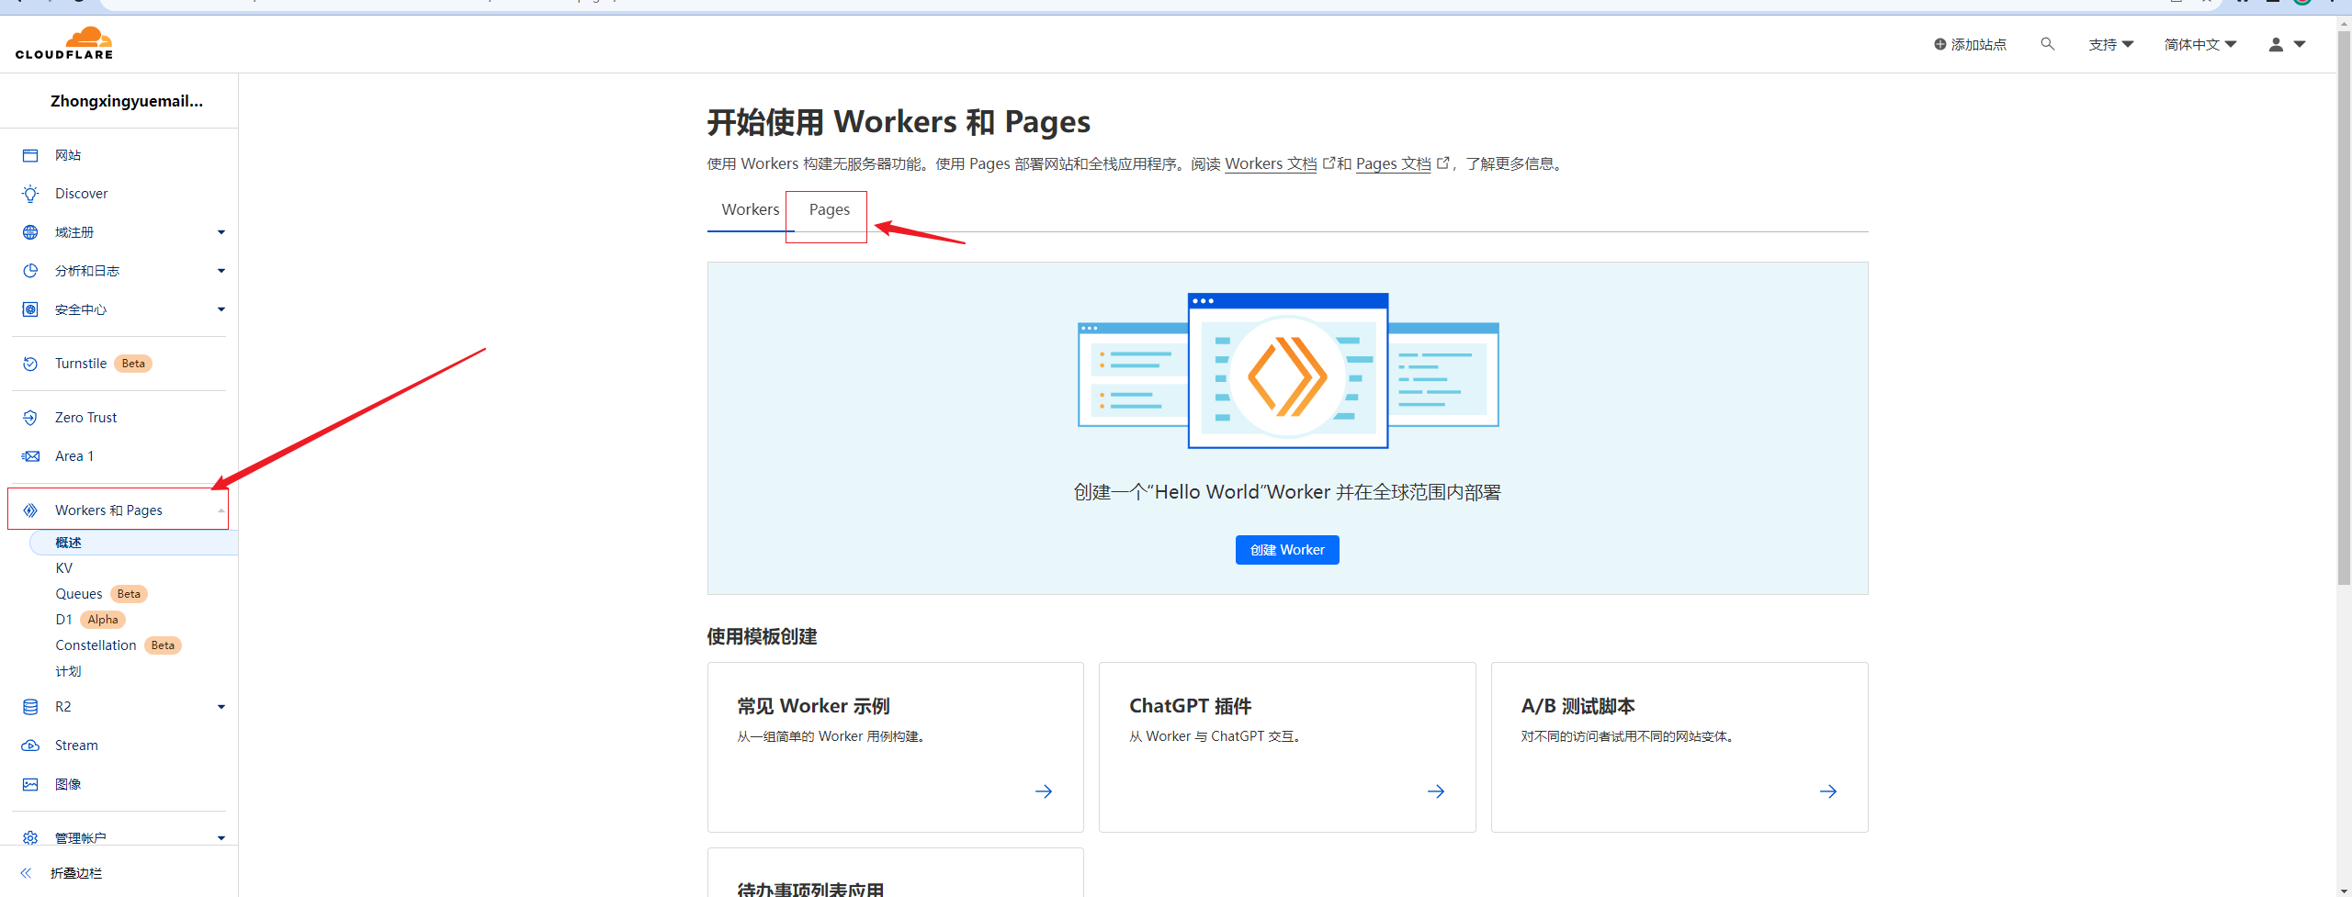Viewport: 2352px width, 897px height.
Task: Click the collapse sidebar double-chevron icon
Action: coord(27,873)
